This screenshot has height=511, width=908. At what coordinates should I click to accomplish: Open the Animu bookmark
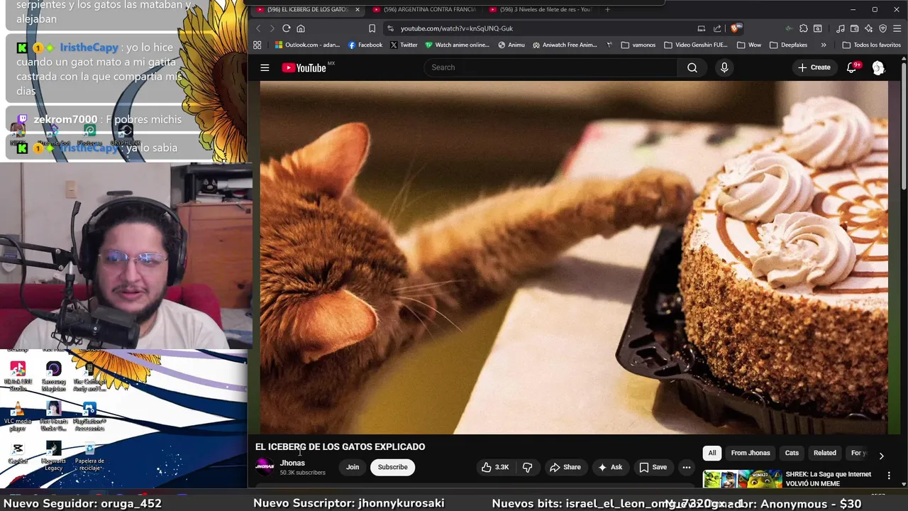511,45
